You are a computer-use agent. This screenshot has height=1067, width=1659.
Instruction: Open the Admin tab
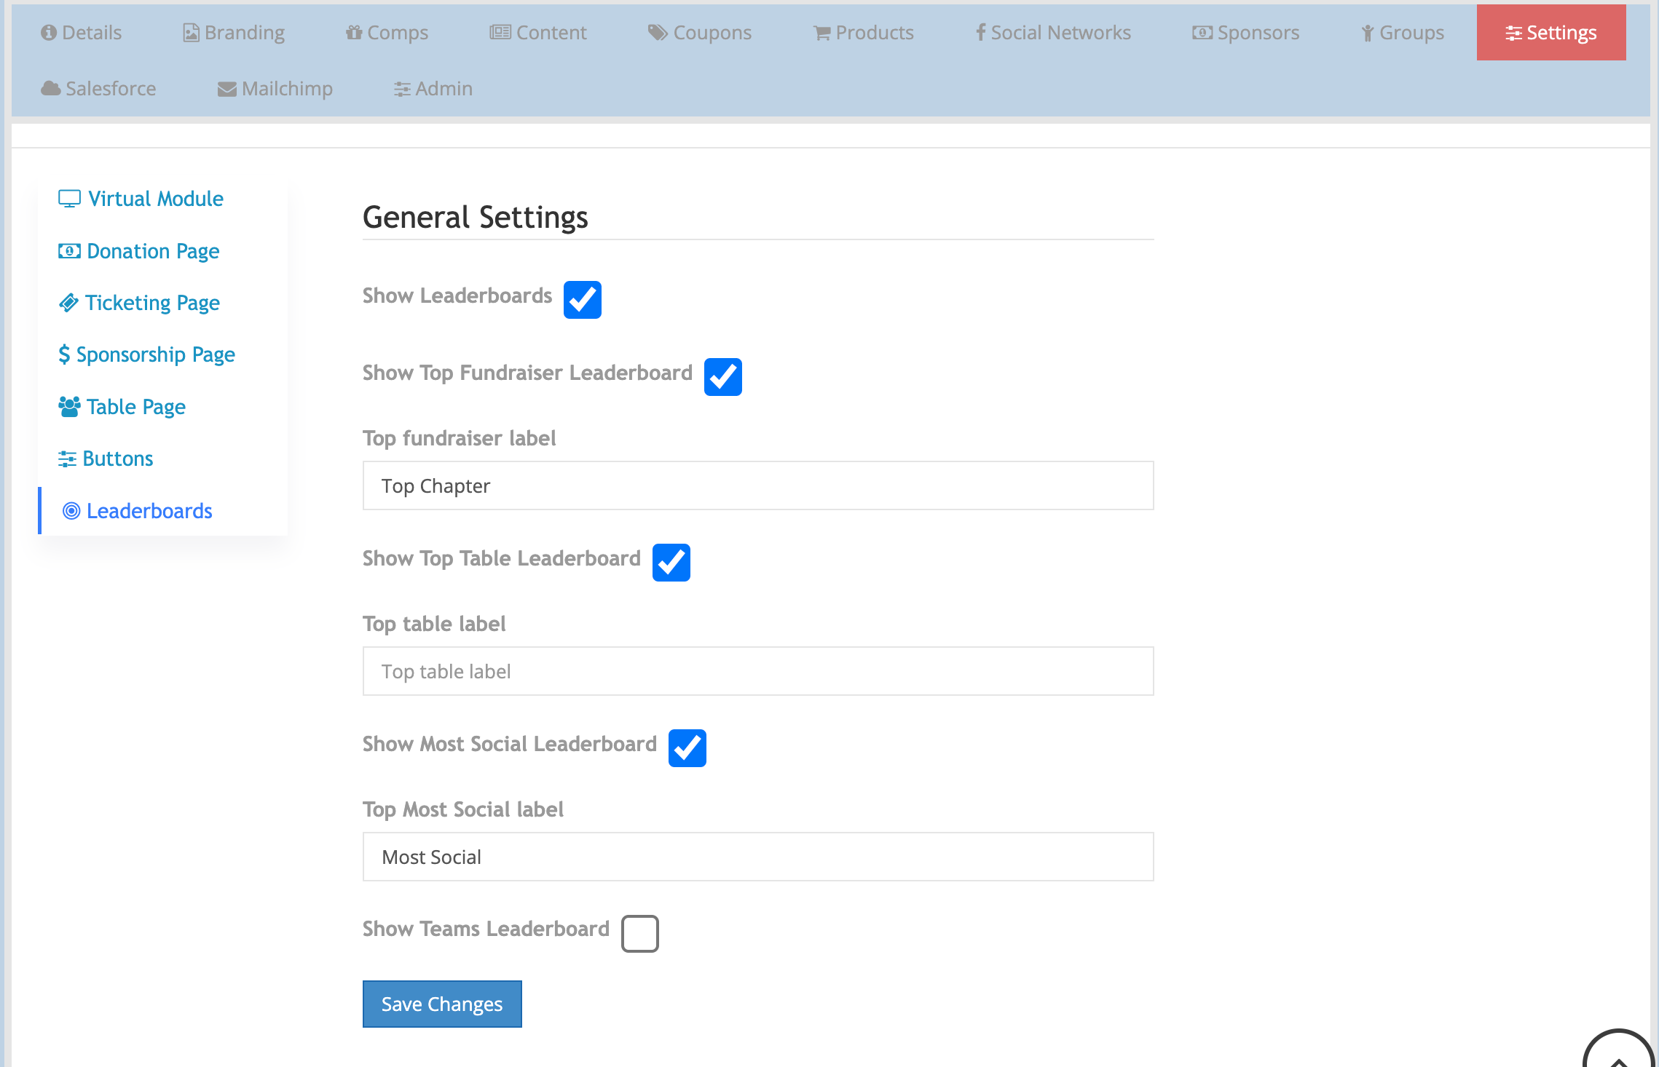click(x=433, y=89)
